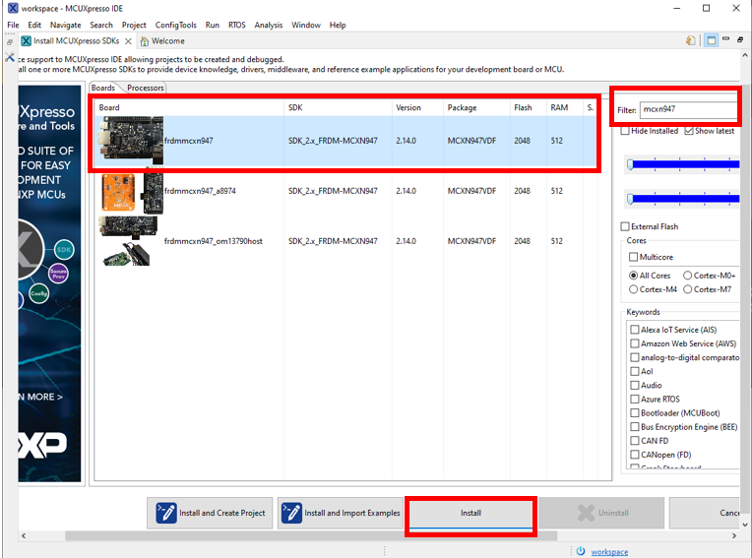
Task: Open the RTOS menu
Action: tap(237, 25)
